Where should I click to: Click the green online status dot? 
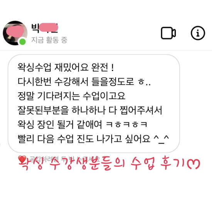23,42
